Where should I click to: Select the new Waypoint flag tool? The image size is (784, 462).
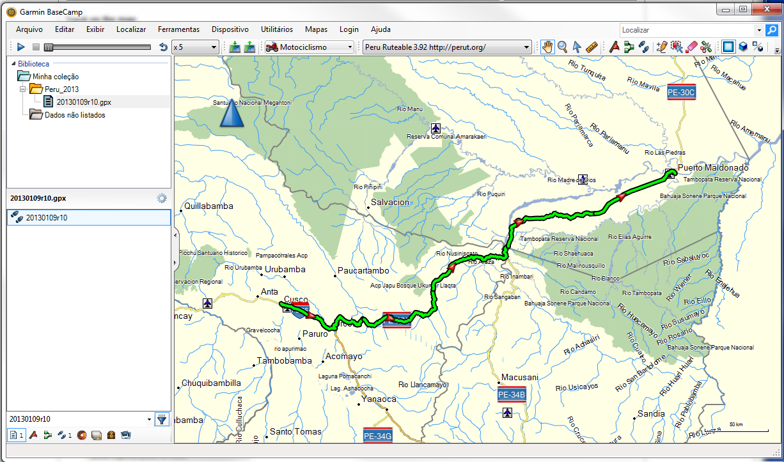pos(615,47)
